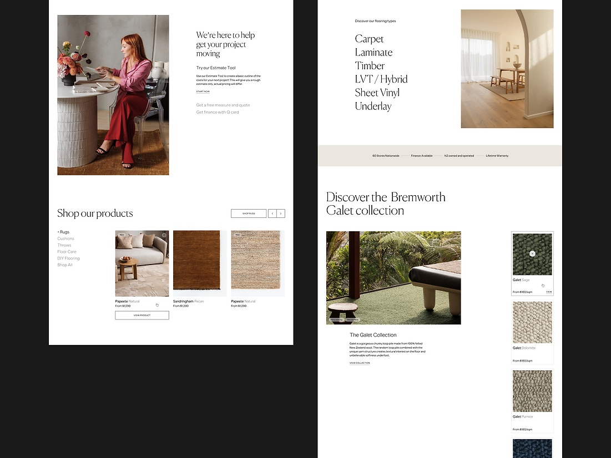Click the previous arrow in product carousel

click(x=272, y=213)
